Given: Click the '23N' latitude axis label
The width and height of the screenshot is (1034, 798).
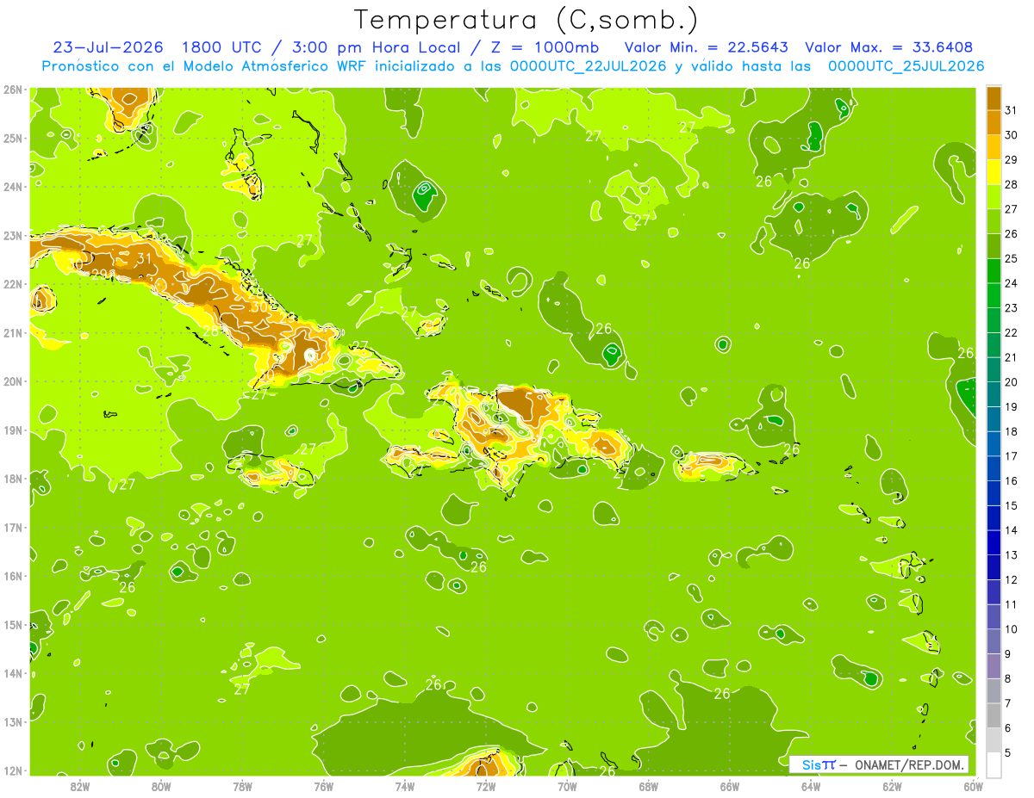Looking at the screenshot, I should point(12,235).
